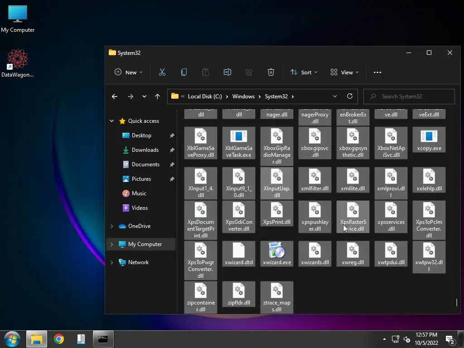Screen dimensions: 464x348
Task: Show hidden tray icons arrow
Action: click(384, 339)
